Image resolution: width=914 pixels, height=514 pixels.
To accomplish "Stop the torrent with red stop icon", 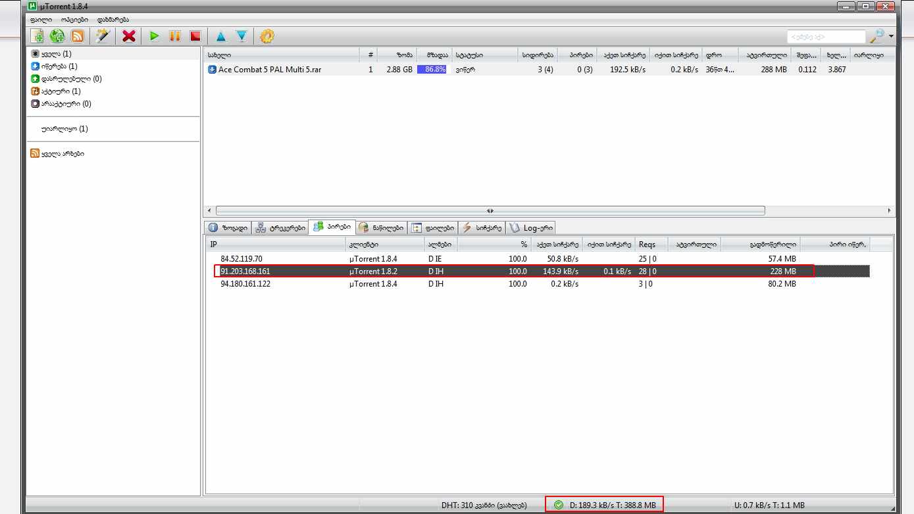I will point(195,36).
